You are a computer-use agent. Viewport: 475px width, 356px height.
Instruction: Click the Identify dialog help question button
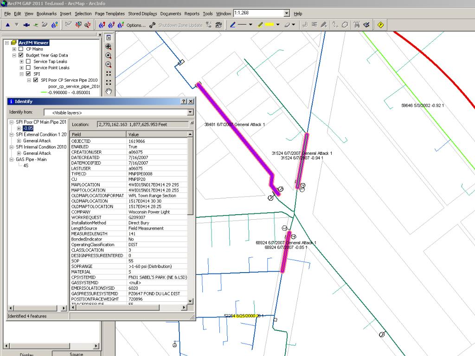[184, 102]
